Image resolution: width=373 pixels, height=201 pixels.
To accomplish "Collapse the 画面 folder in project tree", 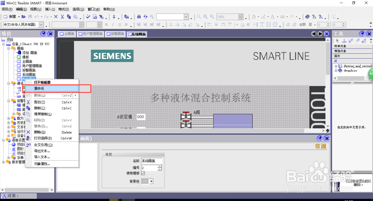I will [x=9, y=48].
